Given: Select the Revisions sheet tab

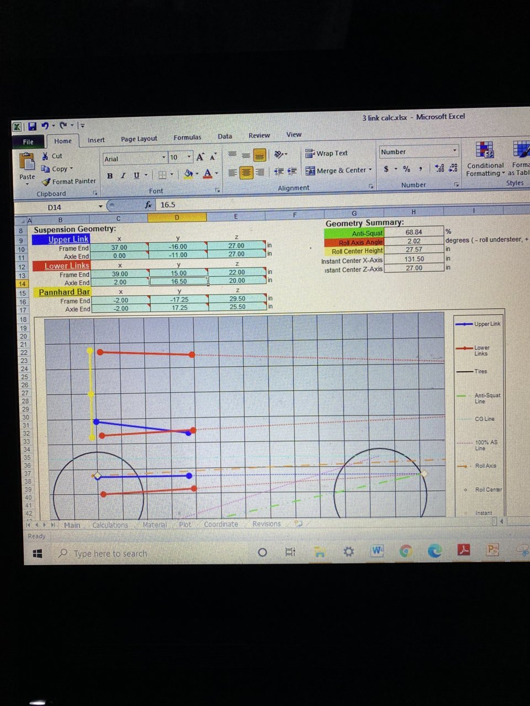Looking at the screenshot, I should pyautogui.click(x=266, y=523).
